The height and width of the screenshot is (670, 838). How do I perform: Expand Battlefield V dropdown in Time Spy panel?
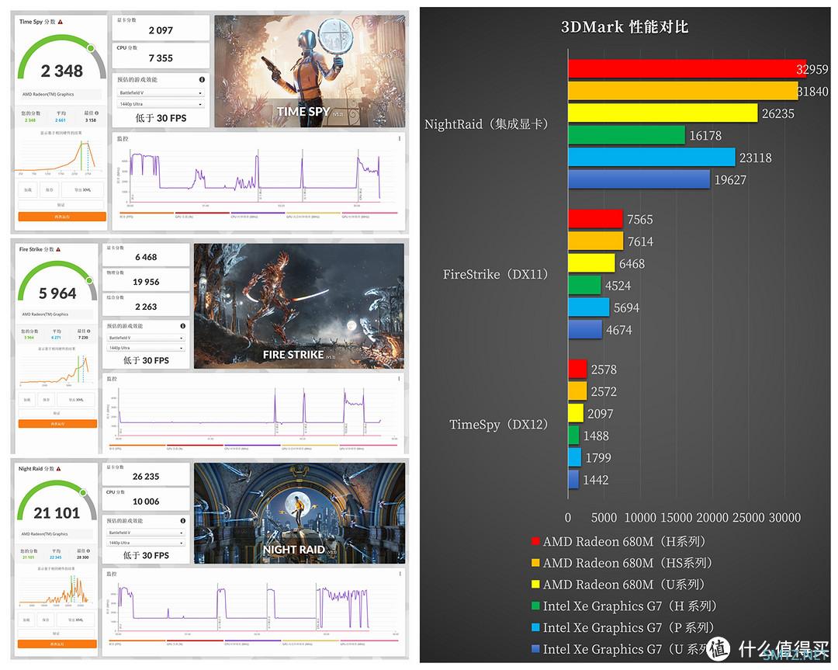[x=161, y=93]
